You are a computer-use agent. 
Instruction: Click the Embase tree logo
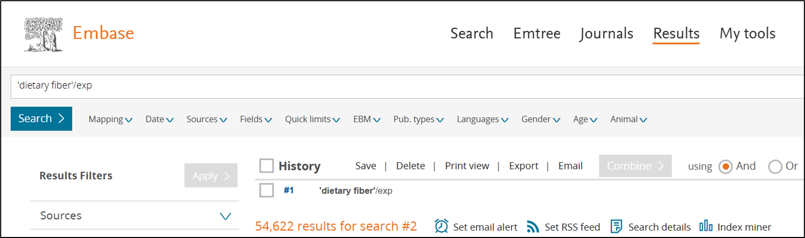(44, 33)
